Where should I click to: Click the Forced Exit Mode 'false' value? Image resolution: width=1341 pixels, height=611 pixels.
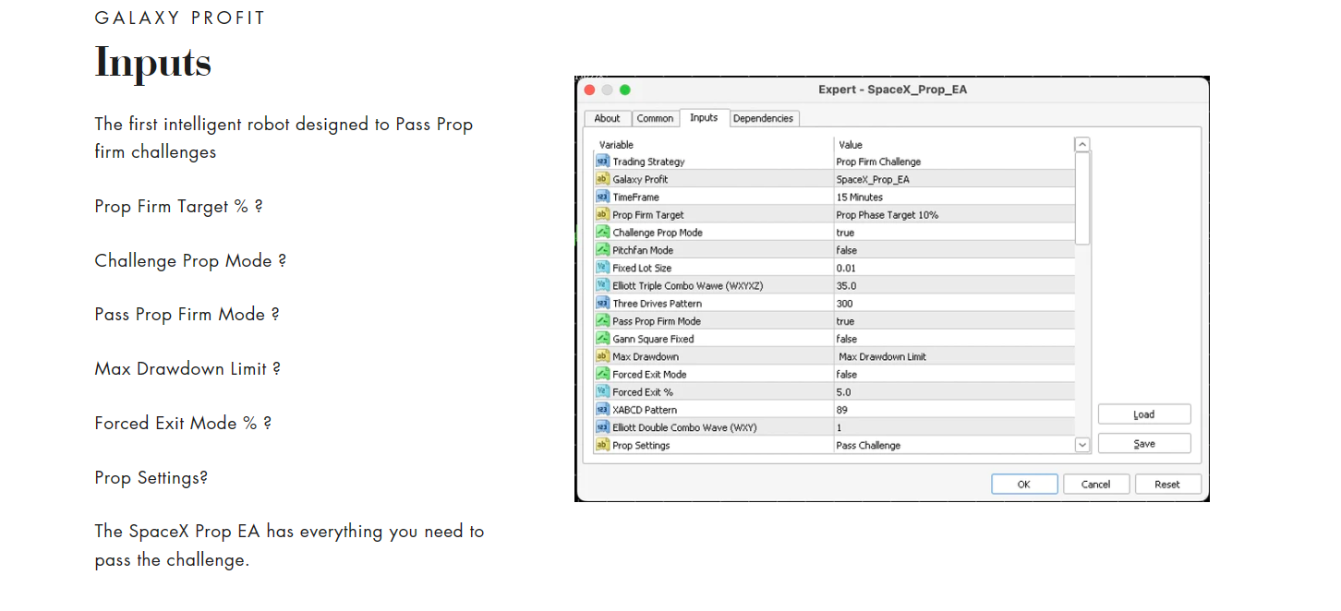846,374
